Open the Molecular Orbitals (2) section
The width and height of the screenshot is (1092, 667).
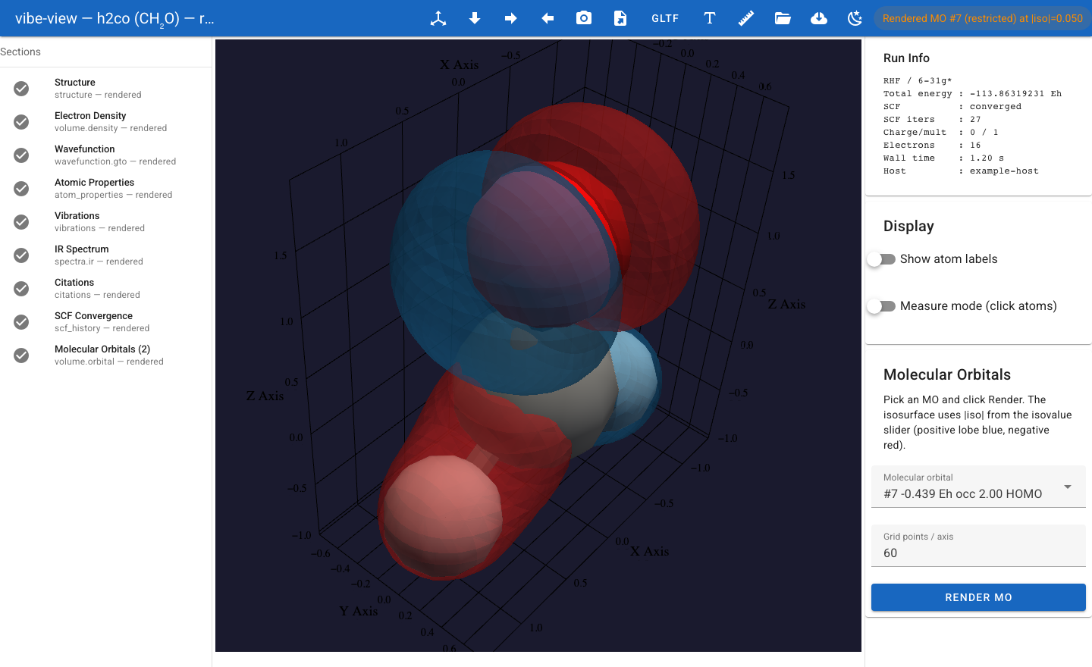[x=105, y=355]
